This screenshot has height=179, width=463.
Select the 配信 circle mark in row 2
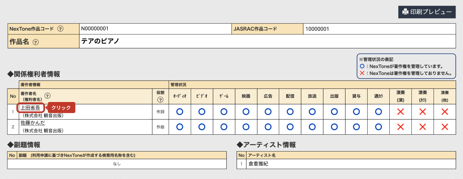[290, 127]
